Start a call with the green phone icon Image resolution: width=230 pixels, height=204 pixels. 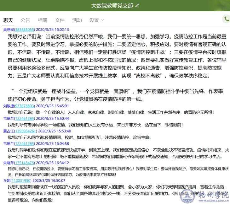coord(226,19)
